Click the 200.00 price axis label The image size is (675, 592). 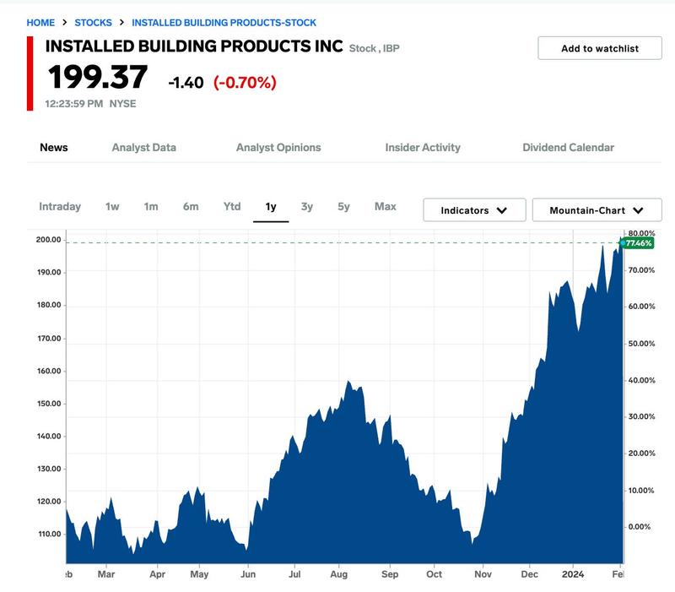coord(49,240)
